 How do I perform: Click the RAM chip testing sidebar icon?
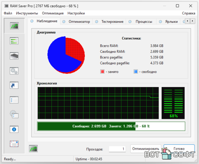tap(14, 56)
